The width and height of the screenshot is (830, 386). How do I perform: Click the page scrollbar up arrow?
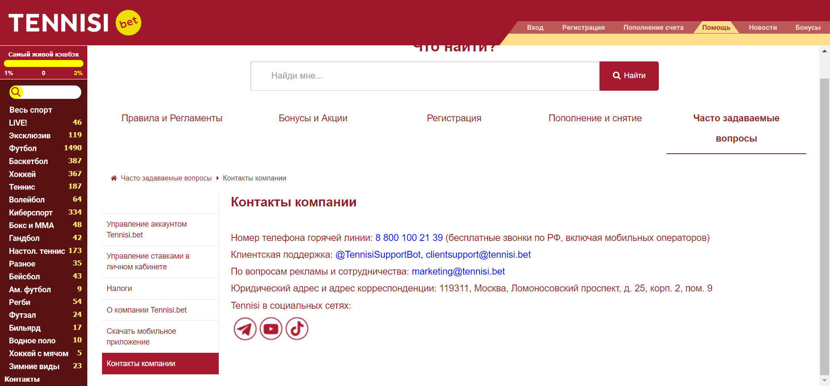pyautogui.click(x=824, y=51)
